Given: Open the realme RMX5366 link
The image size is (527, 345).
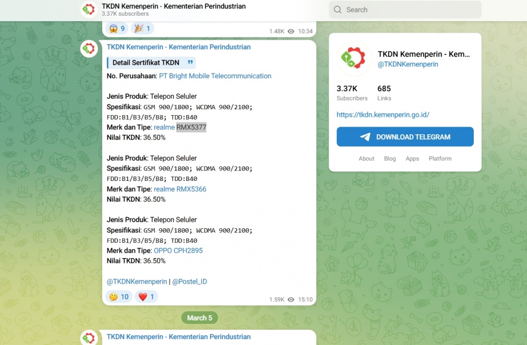Looking at the screenshot, I should (180, 189).
